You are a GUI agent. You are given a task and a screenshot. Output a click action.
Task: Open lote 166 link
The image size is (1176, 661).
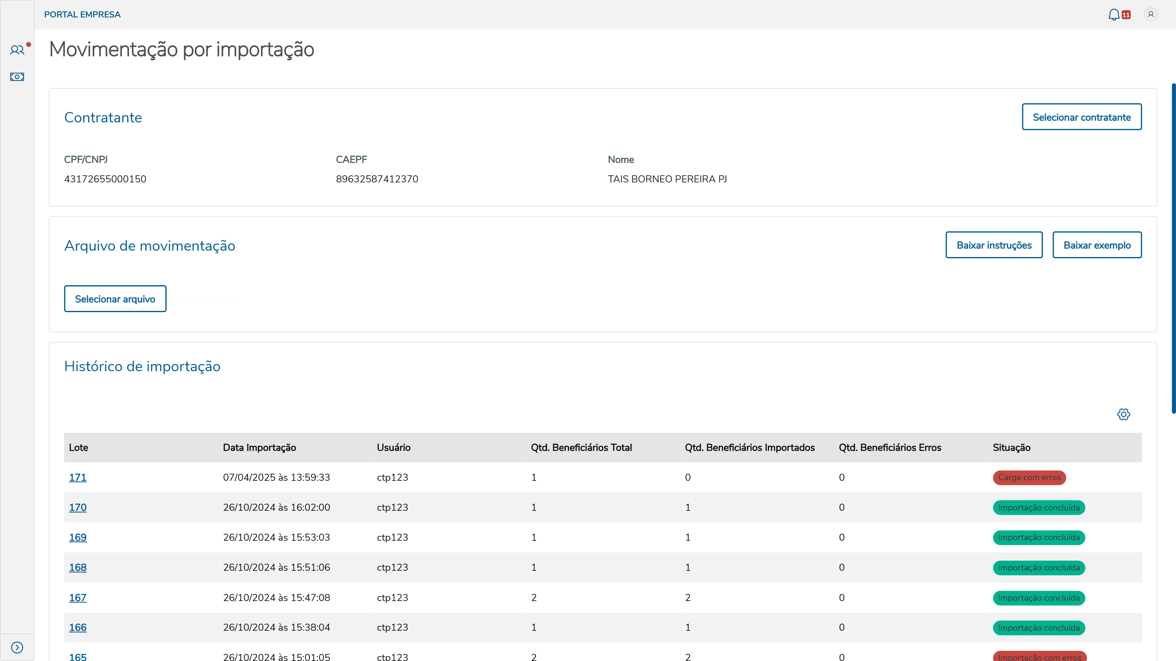pos(77,627)
